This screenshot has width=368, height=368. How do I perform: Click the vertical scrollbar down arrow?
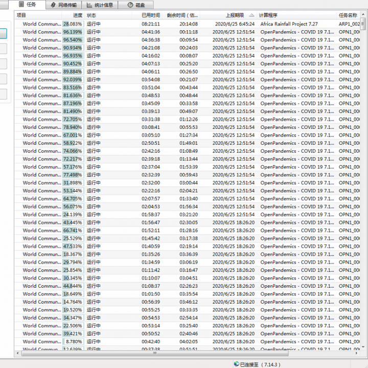tap(363, 347)
